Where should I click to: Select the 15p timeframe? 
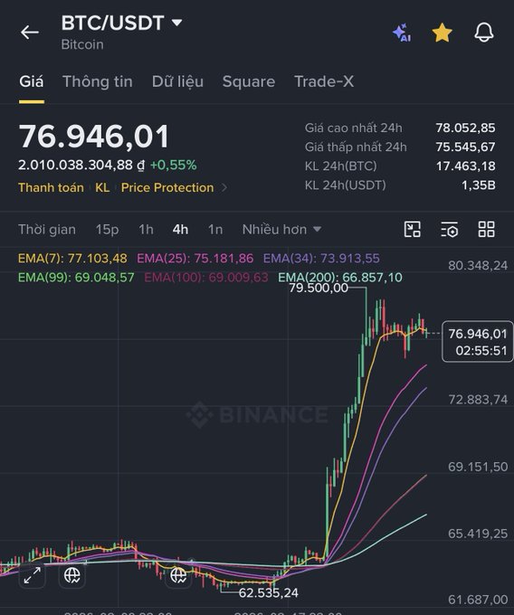click(x=107, y=230)
